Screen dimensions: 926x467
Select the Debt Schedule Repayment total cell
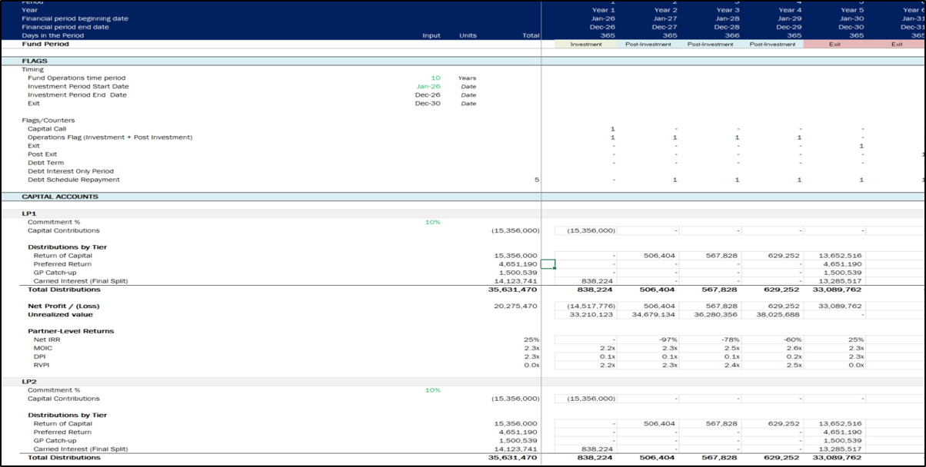[x=536, y=180]
